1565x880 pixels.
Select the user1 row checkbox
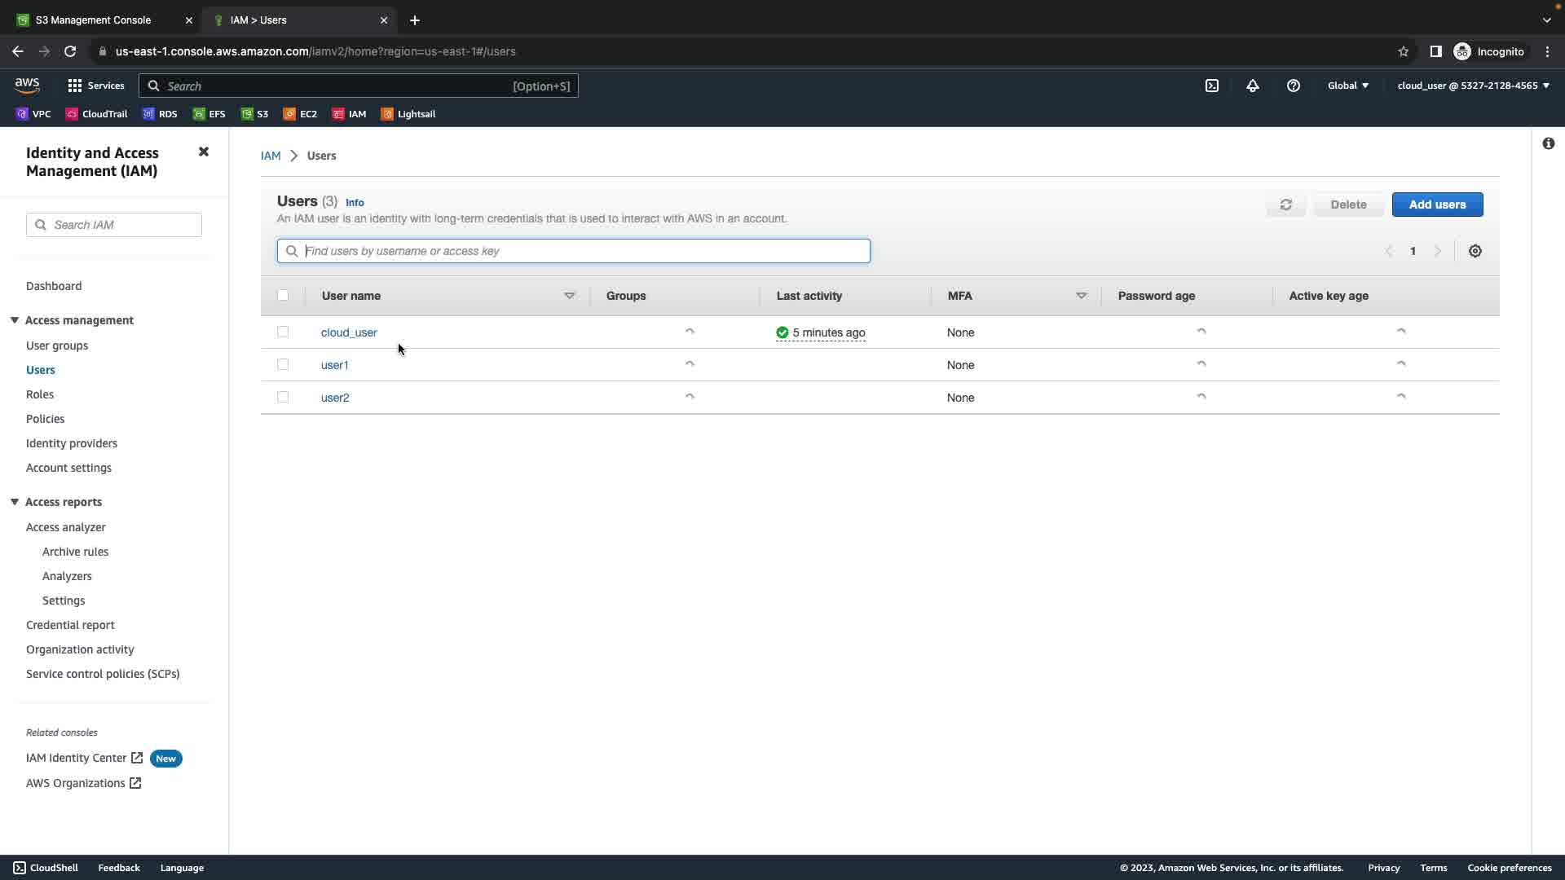[283, 365]
